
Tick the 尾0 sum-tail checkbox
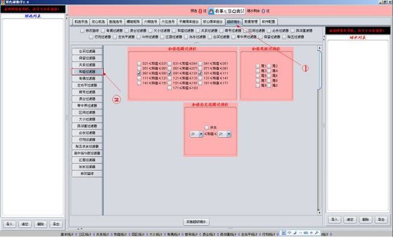[269, 86]
